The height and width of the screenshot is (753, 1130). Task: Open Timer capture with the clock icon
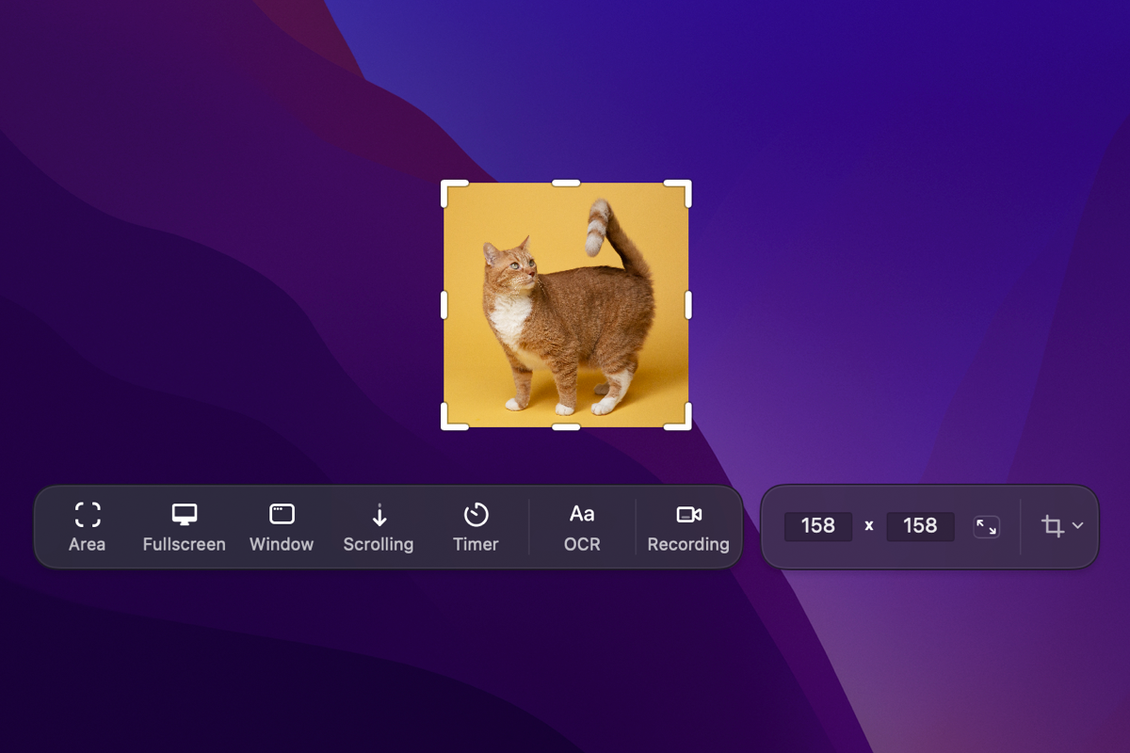476,513
